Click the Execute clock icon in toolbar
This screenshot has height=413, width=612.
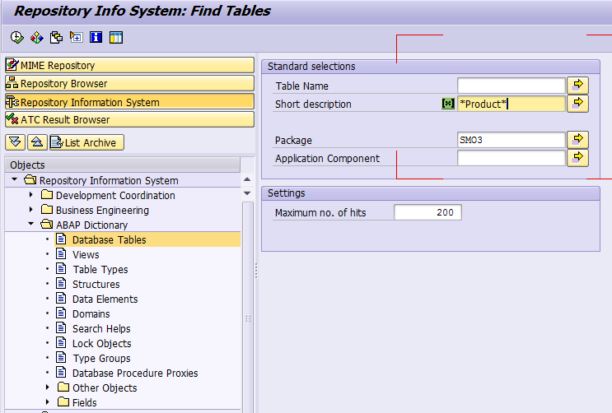[x=16, y=38]
